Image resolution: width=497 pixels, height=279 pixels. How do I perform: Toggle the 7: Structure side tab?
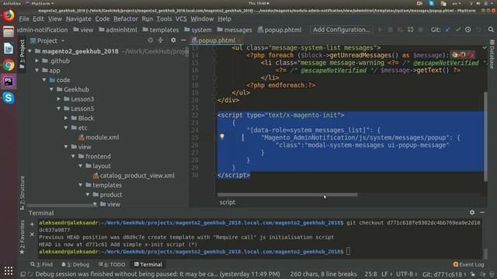point(22,193)
